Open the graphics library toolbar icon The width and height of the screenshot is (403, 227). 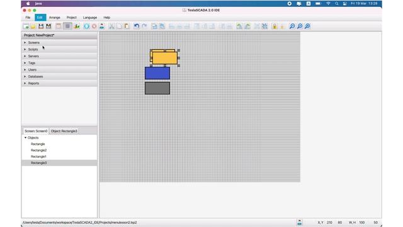pyautogui.click(x=77, y=26)
